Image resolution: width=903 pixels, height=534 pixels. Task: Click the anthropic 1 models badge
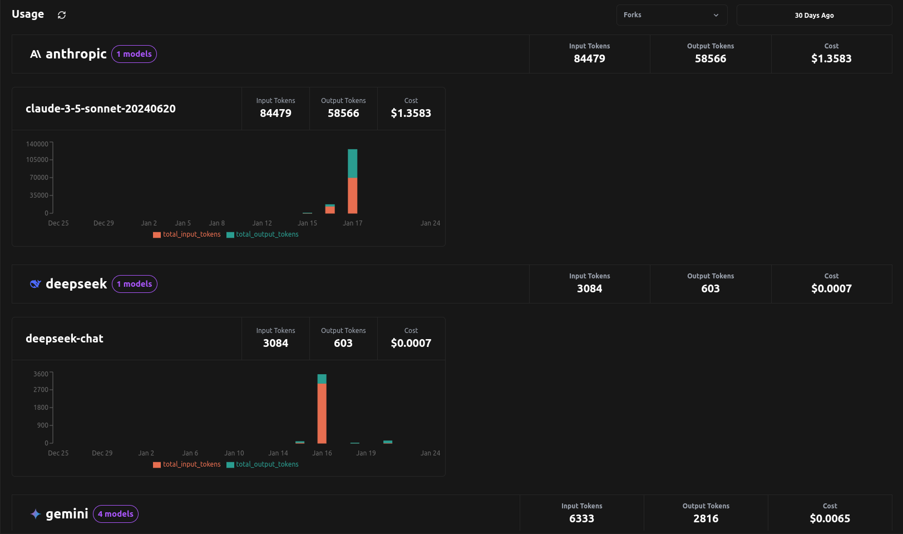pyautogui.click(x=134, y=54)
